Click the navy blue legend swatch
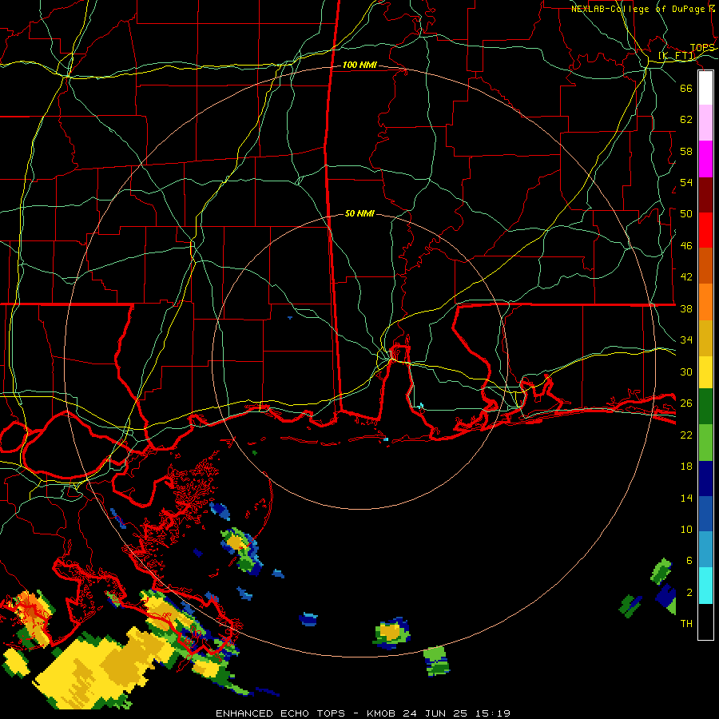This screenshot has width=719, height=719. [705, 479]
